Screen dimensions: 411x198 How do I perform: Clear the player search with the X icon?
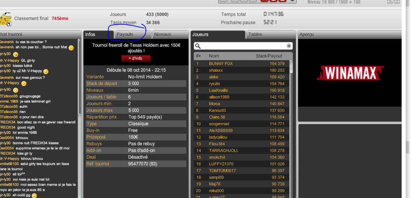point(289,46)
